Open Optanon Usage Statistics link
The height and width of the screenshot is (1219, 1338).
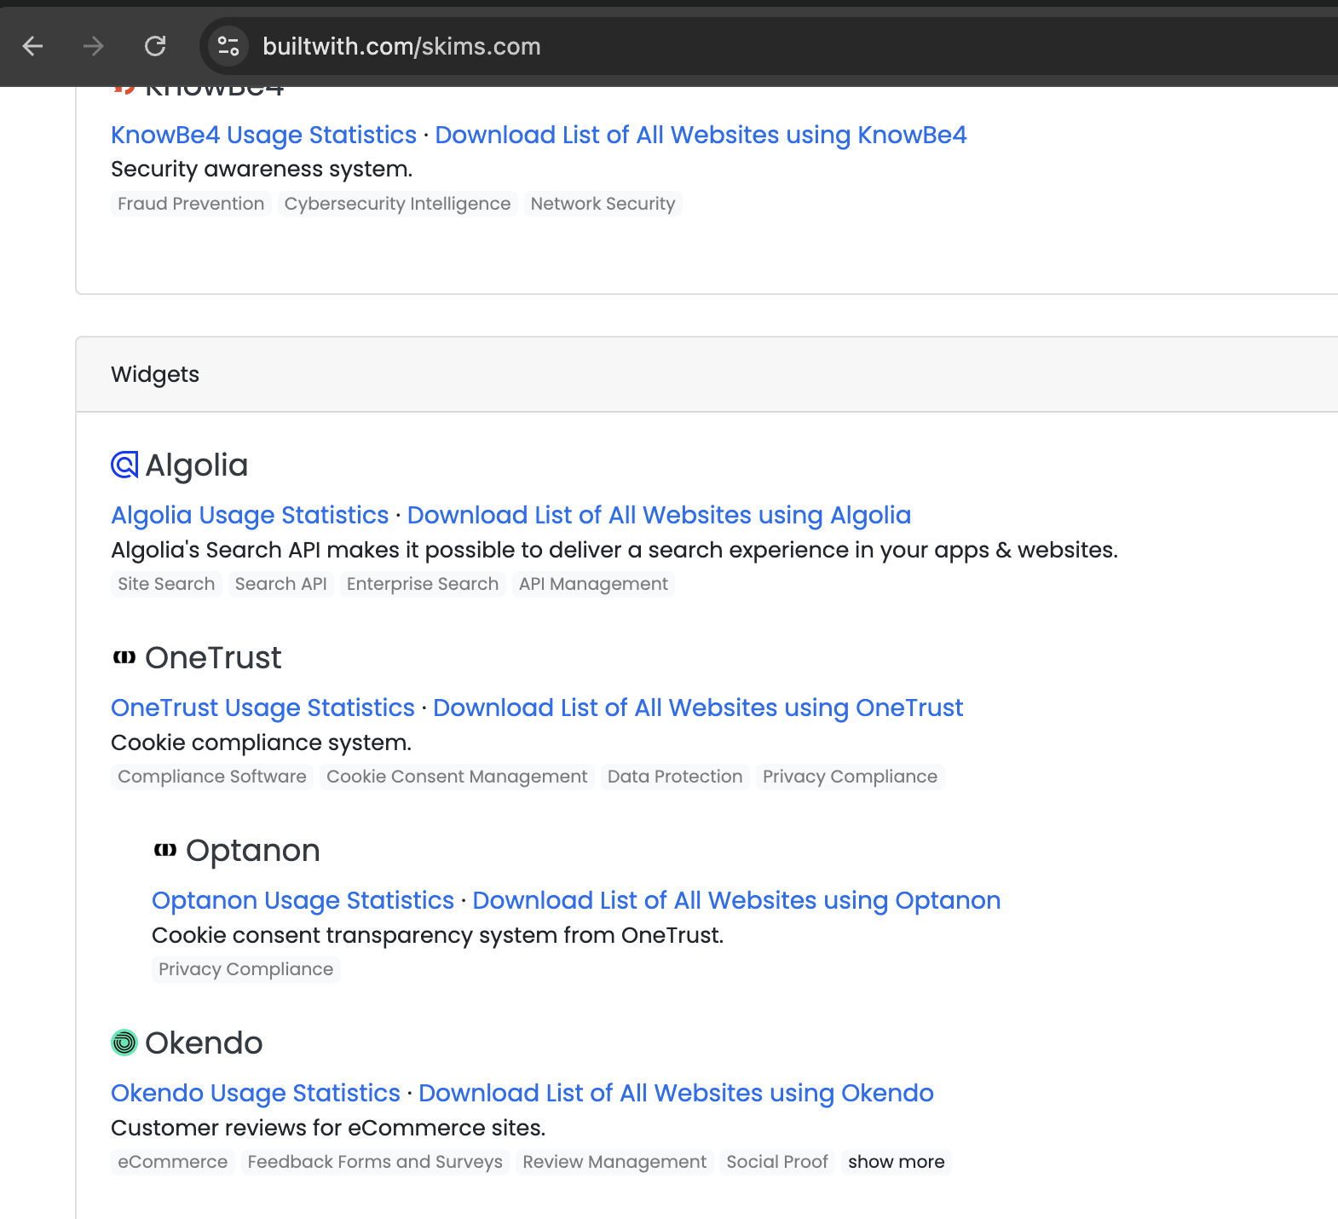(x=303, y=900)
